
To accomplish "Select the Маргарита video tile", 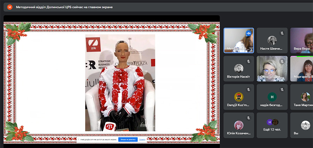I will pos(302,68).
